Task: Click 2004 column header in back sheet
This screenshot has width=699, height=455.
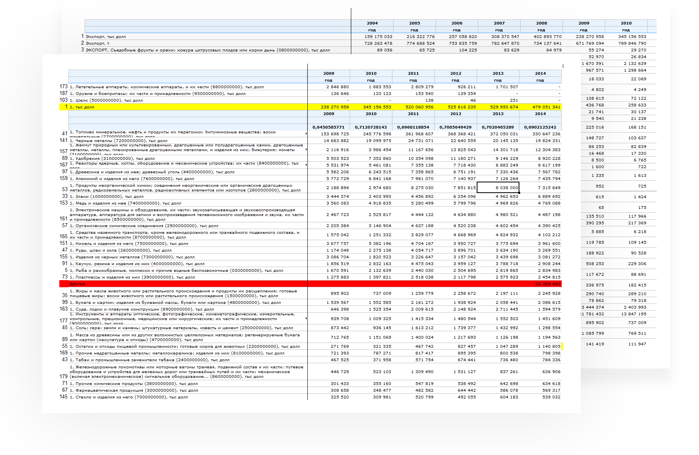Action: 372,23
